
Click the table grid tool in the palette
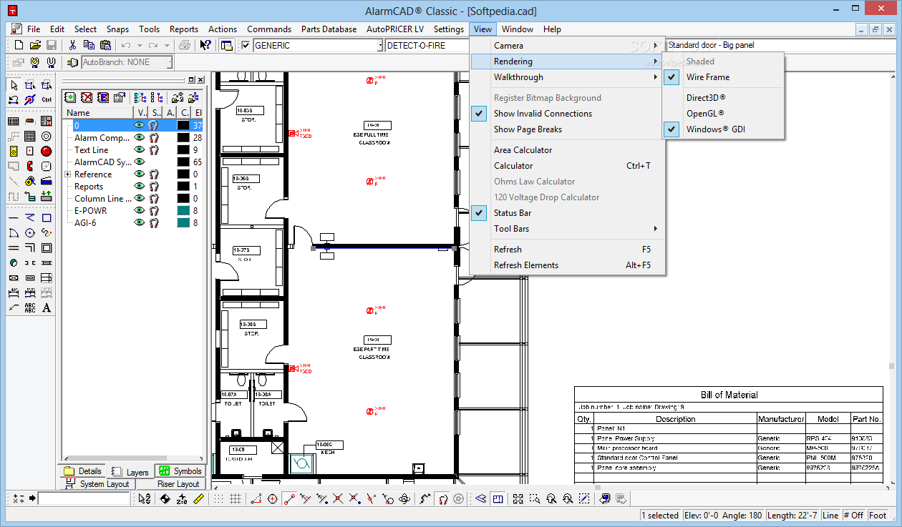tap(14, 121)
